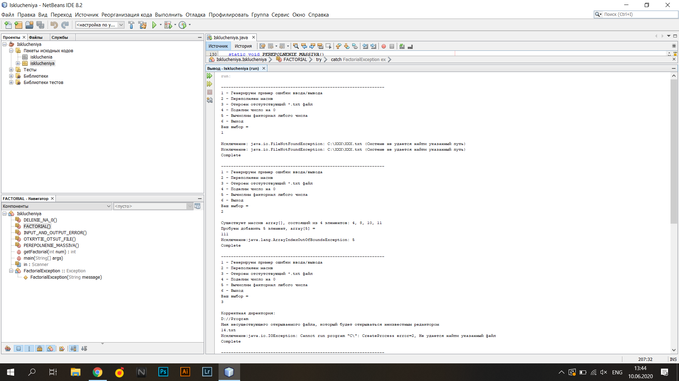Click the Show Inherited Members navigator icon
The height and width of the screenshot is (381, 679).
(x=8, y=349)
